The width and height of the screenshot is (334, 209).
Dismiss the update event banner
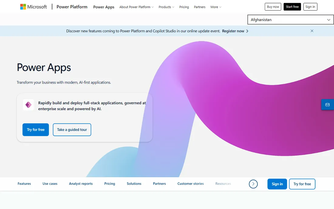pos(312,31)
